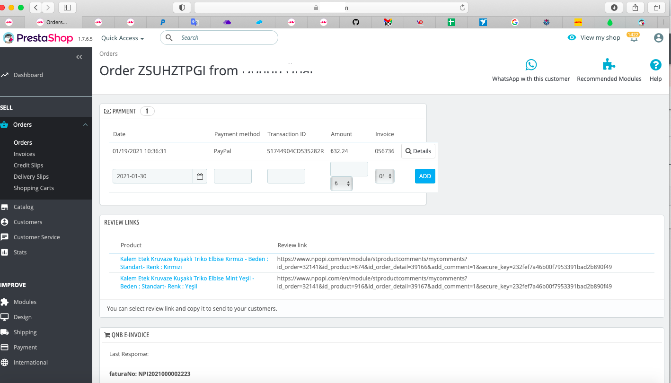Click the WhatsApp icon in the header

tap(531, 65)
